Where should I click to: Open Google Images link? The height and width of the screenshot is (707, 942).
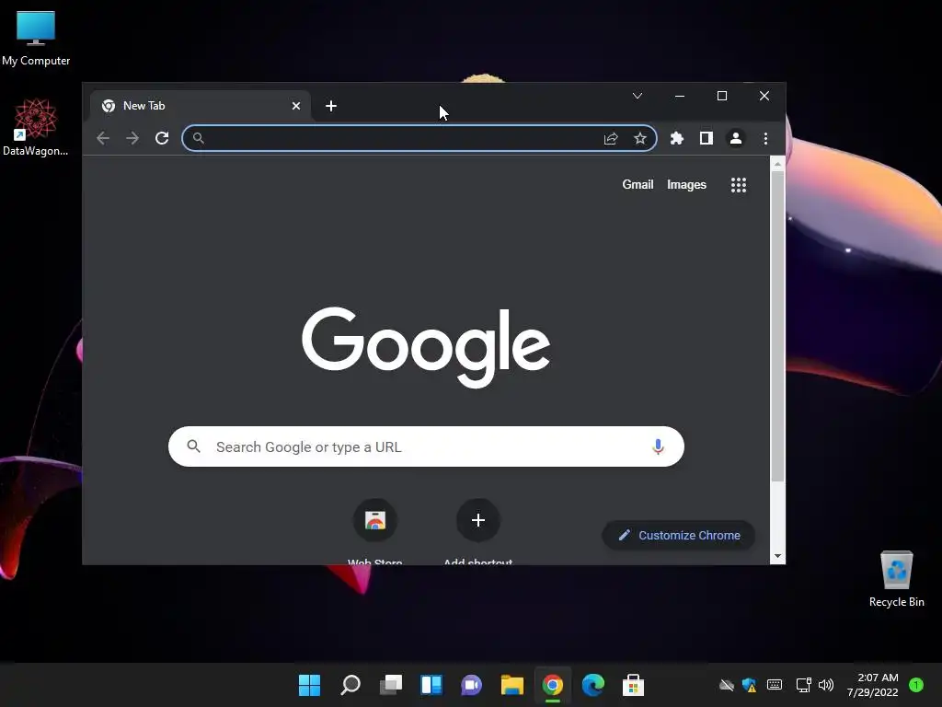click(x=686, y=184)
